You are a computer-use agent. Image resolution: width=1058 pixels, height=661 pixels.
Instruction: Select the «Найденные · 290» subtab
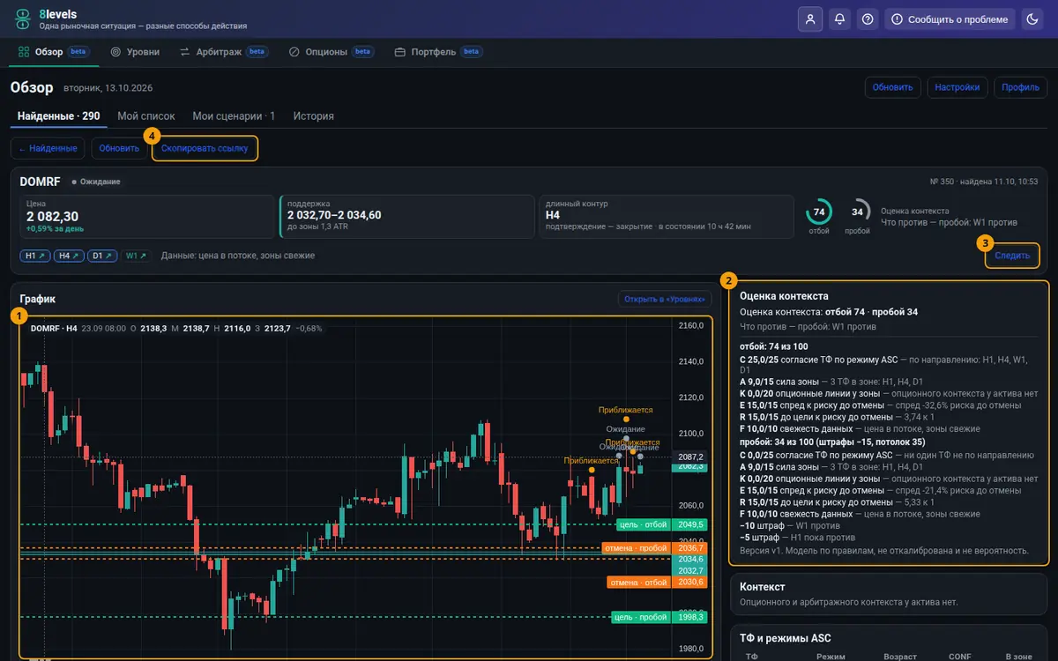click(x=59, y=116)
